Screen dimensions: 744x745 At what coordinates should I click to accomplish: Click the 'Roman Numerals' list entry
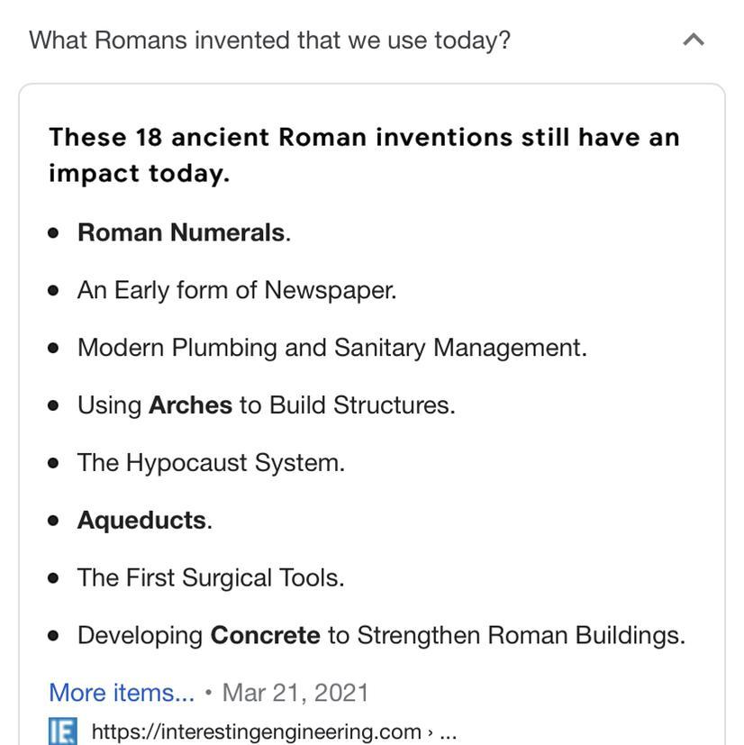(x=184, y=232)
